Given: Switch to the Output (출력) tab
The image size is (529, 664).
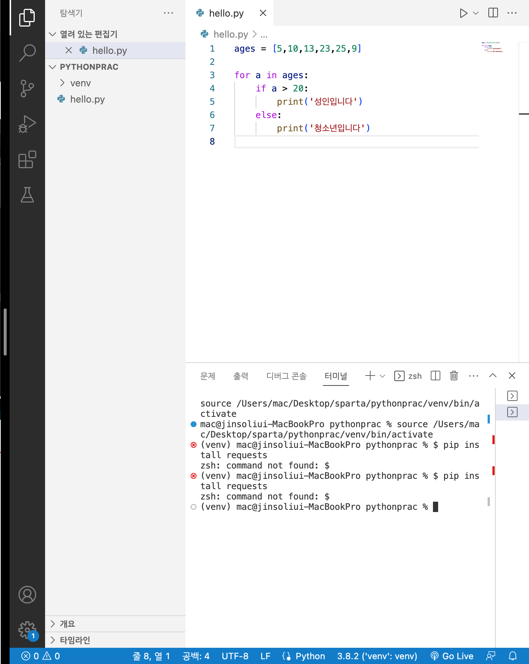Looking at the screenshot, I should (241, 376).
